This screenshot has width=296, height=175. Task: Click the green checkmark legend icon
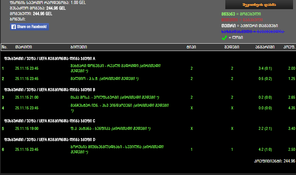coord(224,38)
